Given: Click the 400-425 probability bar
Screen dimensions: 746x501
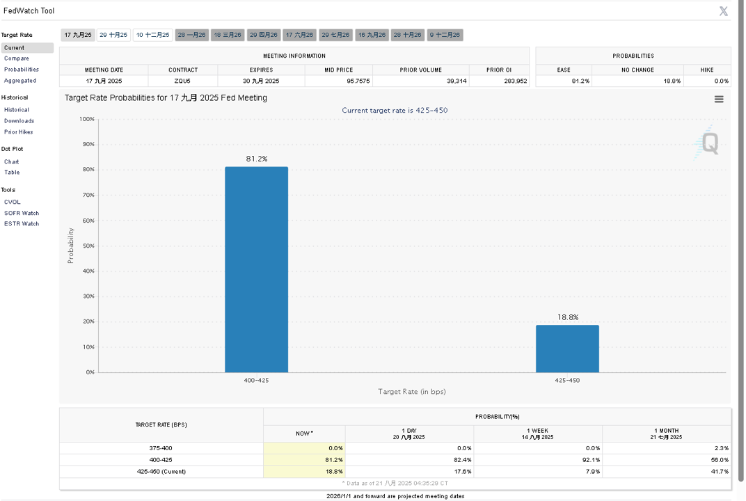Looking at the screenshot, I should [x=256, y=269].
